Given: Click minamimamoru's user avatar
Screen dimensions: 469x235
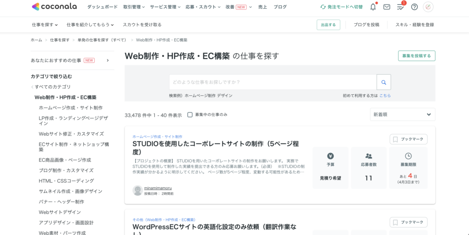Looking at the screenshot, I should (137, 191).
